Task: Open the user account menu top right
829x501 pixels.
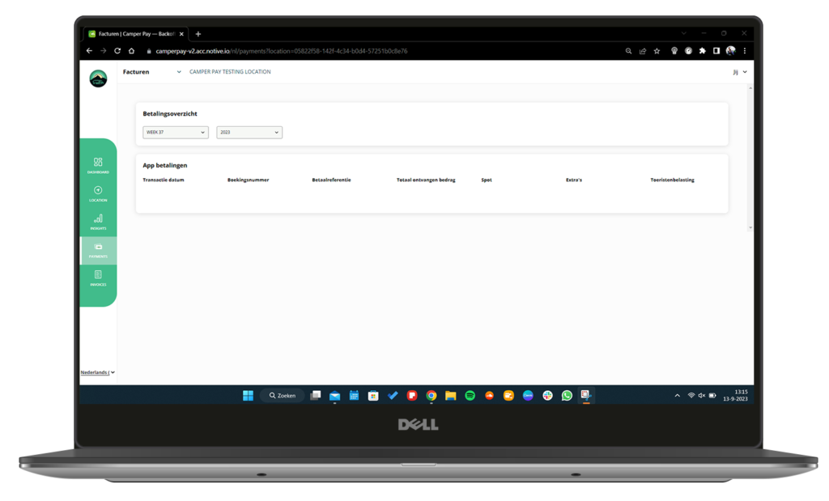Action: click(738, 72)
